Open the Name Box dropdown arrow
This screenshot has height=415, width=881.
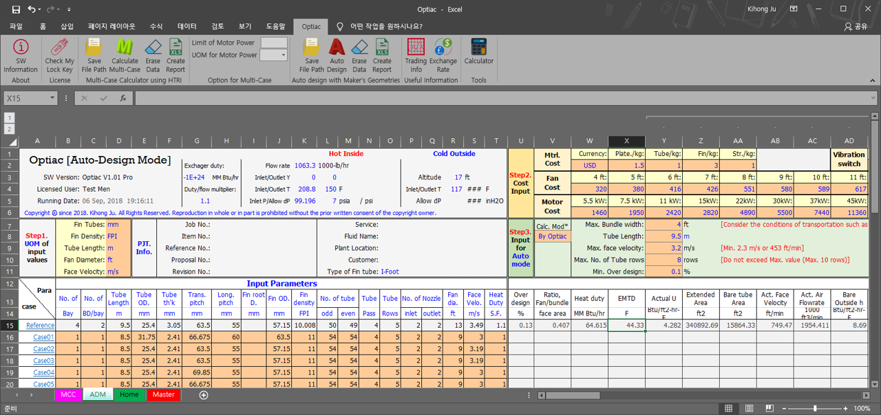pyautogui.click(x=52, y=98)
